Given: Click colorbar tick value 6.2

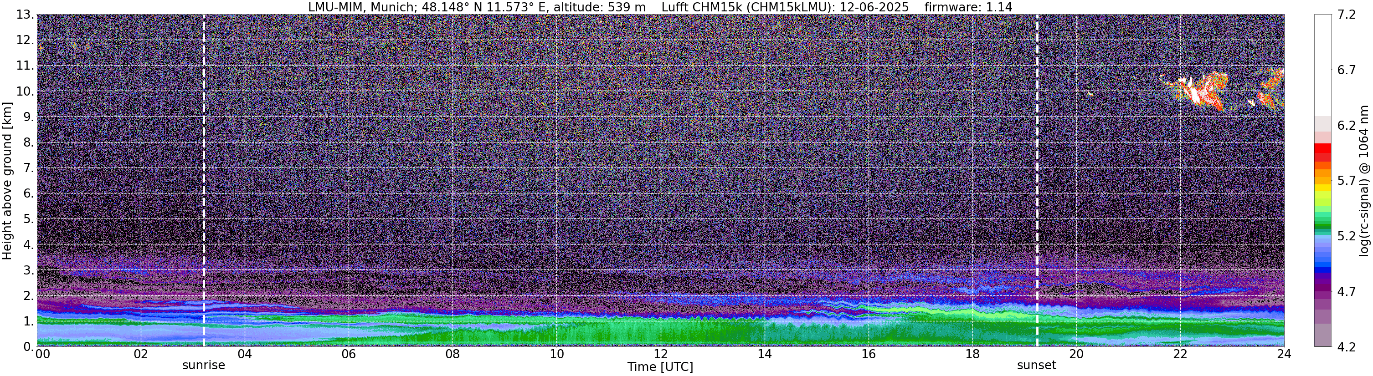Looking at the screenshot, I should pos(1347,126).
